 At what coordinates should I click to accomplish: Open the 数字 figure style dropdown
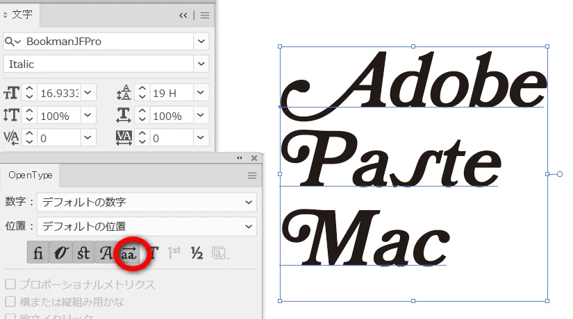click(x=147, y=202)
